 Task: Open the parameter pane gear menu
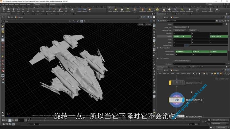(217, 21)
